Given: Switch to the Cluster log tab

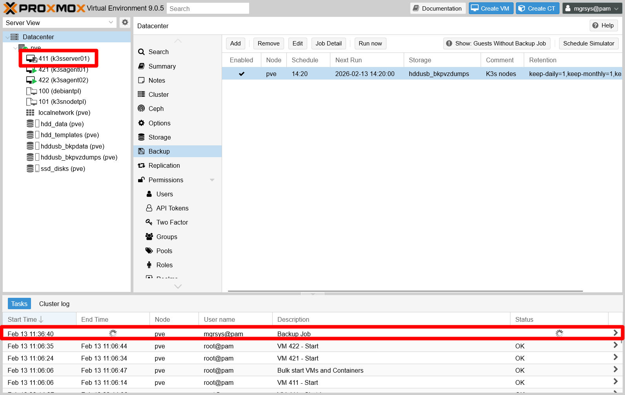Looking at the screenshot, I should coord(54,304).
